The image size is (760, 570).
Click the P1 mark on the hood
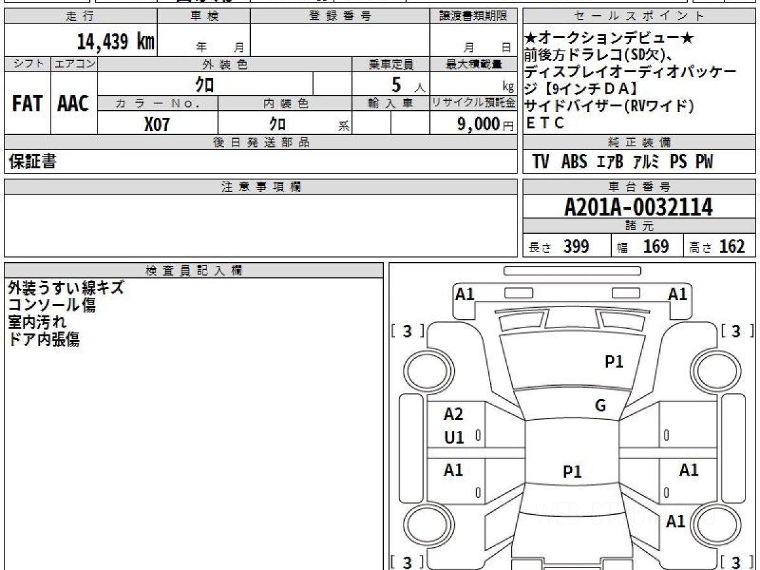click(614, 362)
